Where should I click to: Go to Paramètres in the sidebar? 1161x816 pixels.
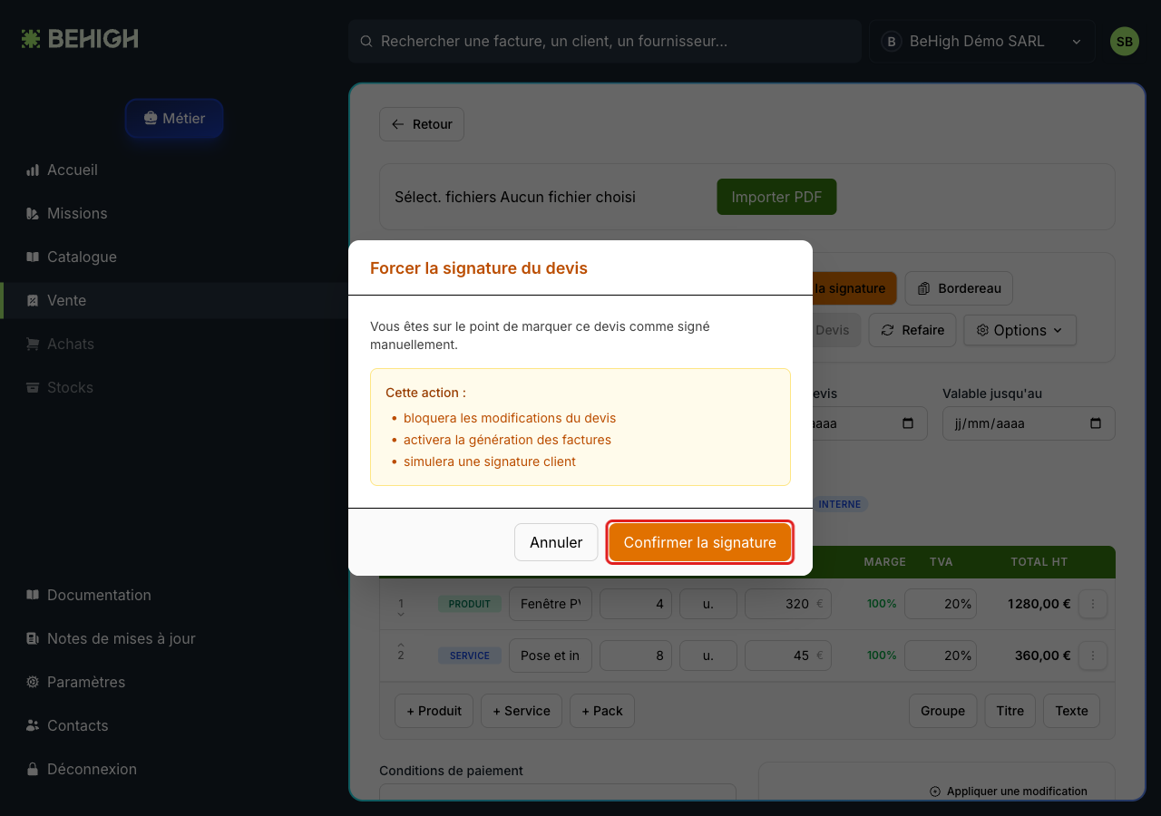[x=86, y=682]
